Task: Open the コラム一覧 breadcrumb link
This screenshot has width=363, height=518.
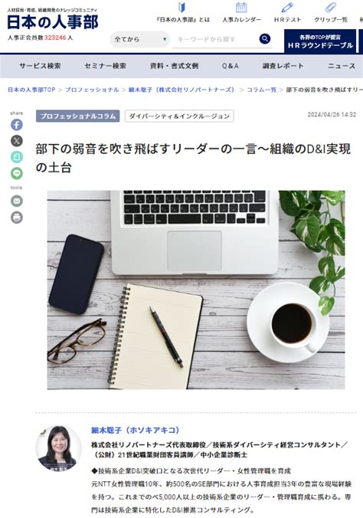Action: coord(262,90)
